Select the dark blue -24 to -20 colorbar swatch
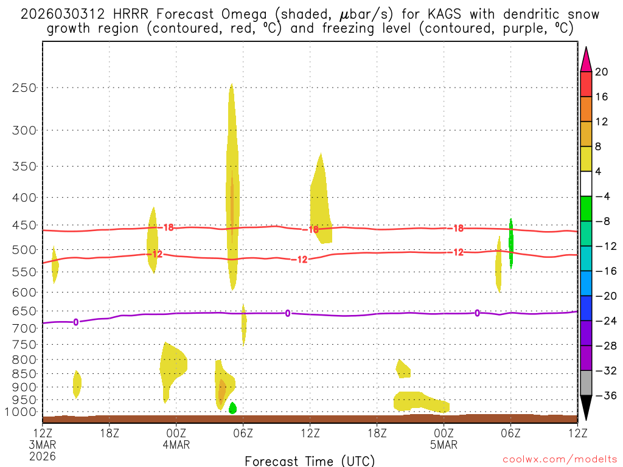The image size is (623, 467). [x=586, y=308]
